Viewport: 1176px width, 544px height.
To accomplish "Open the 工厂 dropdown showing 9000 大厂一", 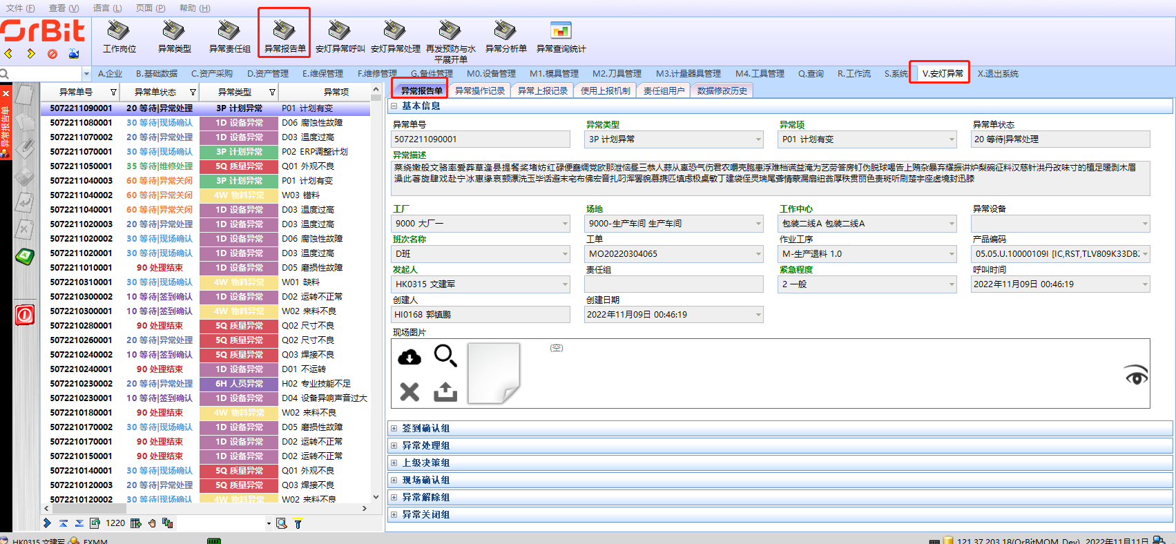I will click(x=564, y=224).
